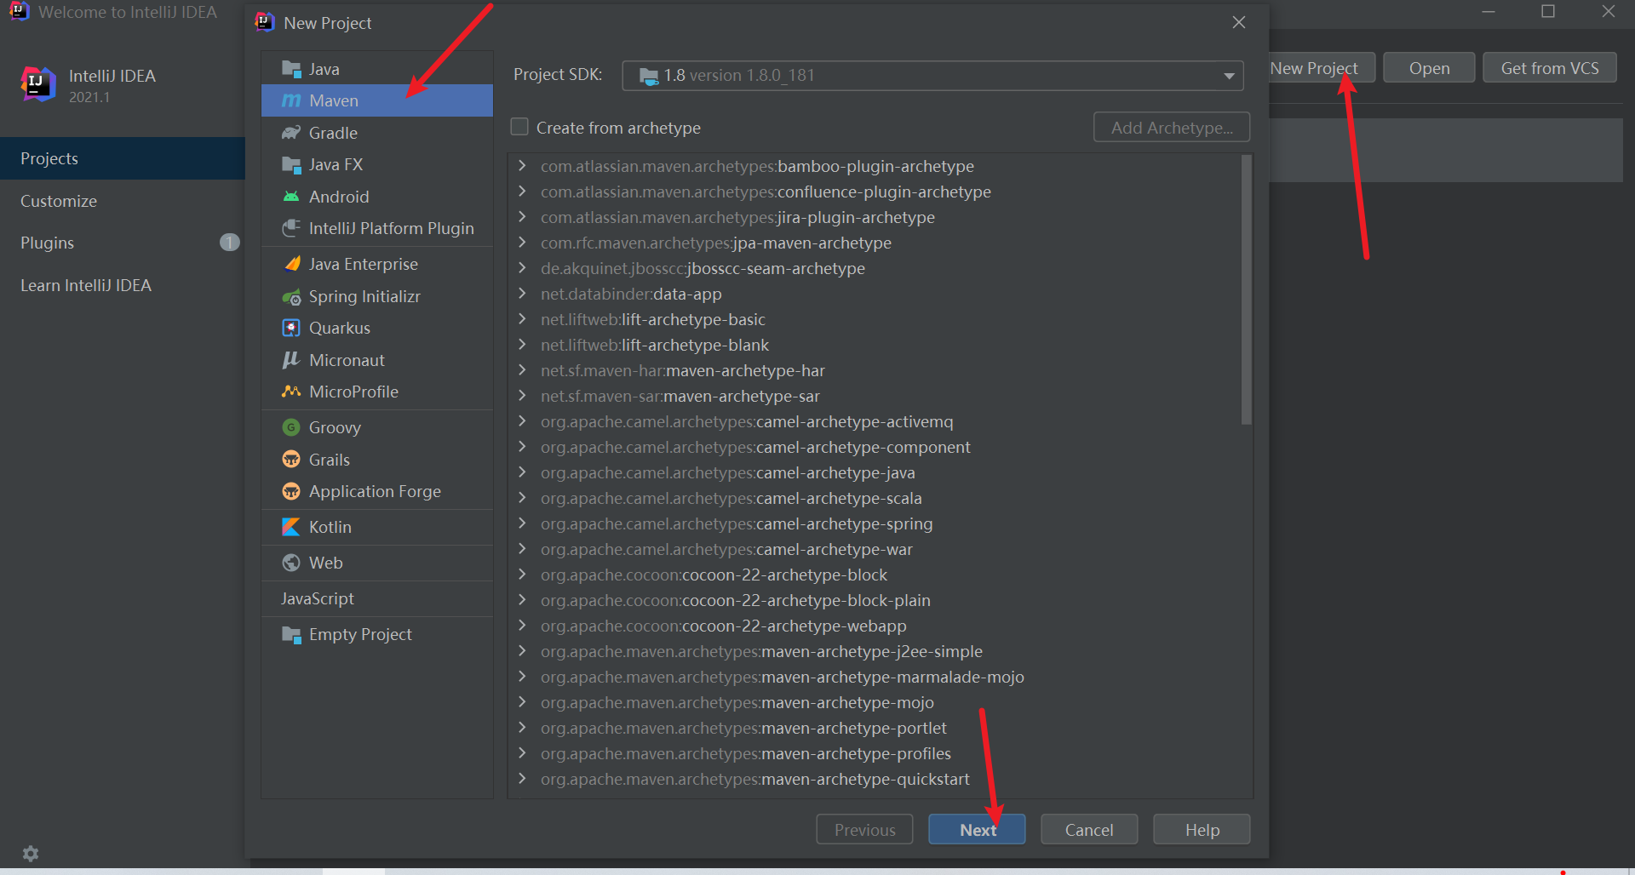
Task: Choose the Java FX folder icon
Action: pos(291,164)
